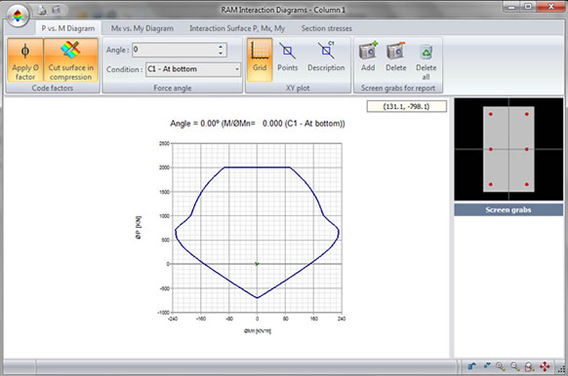The height and width of the screenshot is (376, 568).
Task: Open Interaction Surface P, Mx, My tab
Action: click(x=237, y=28)
